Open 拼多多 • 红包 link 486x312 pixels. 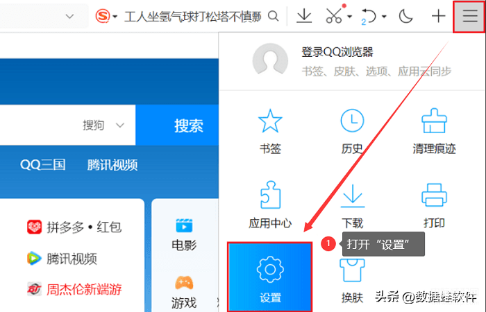84,227
